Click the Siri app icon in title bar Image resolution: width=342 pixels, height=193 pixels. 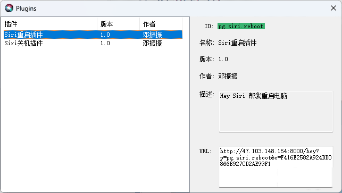click(9, 9)
